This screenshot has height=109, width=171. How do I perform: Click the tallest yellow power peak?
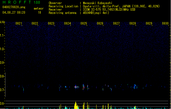76,105
